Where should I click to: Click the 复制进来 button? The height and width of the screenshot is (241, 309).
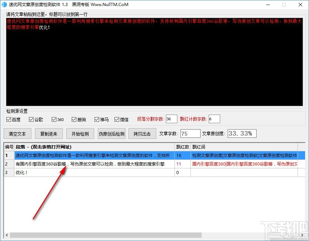click(49, 133)
